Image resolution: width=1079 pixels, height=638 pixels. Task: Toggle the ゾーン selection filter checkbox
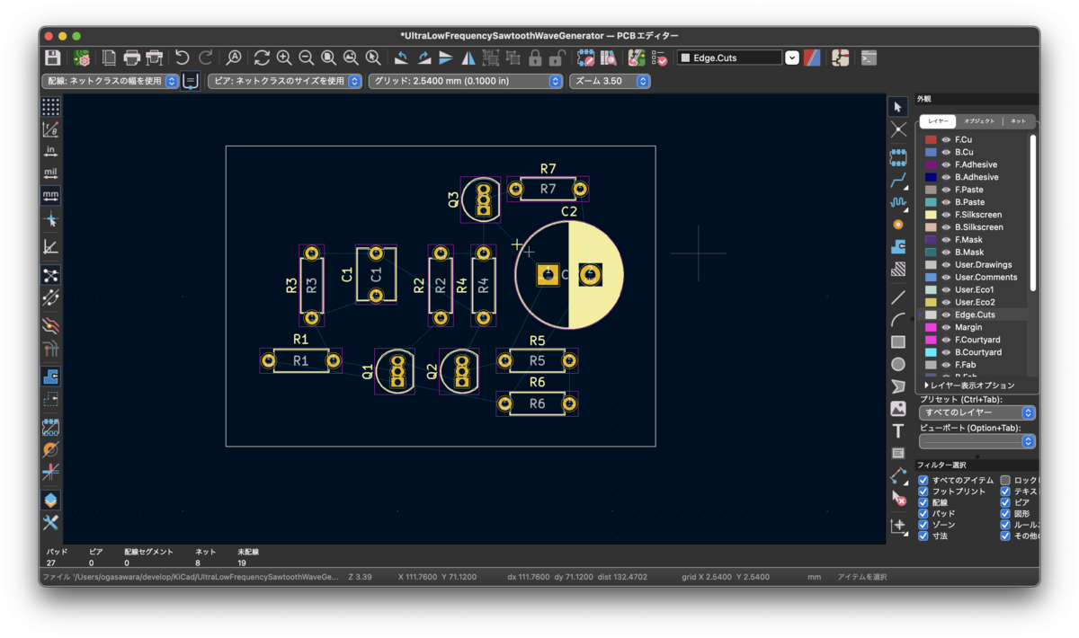pos(923,524)
